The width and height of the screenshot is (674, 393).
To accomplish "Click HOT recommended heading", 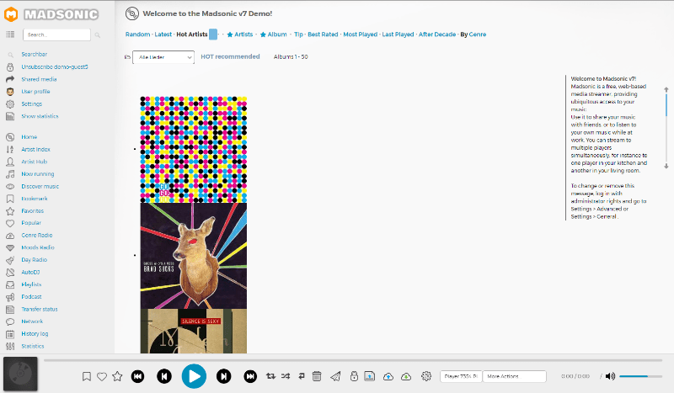I will (230, 56).
